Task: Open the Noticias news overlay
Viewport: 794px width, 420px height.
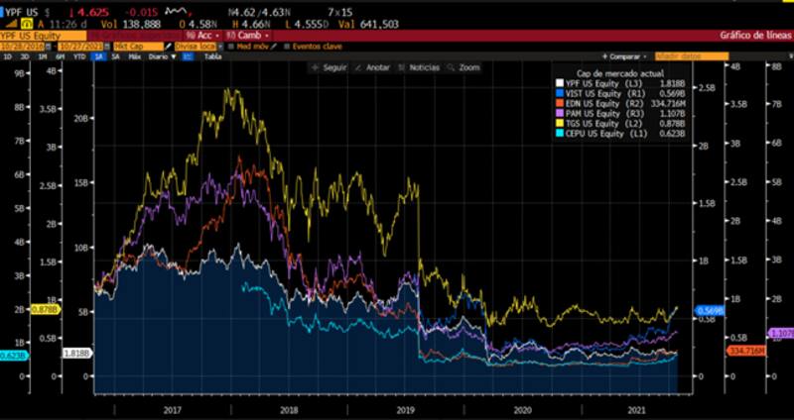Action: (421, 67)
